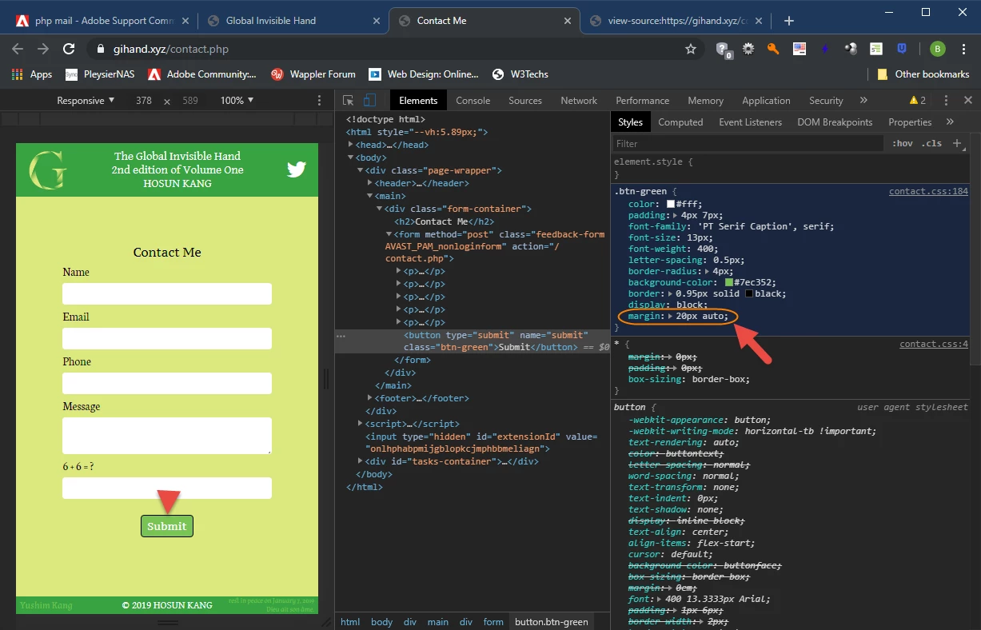Click the G logo on the page
Image resolution: width=981 pixels, height=630 pixels.
[47, 169]
